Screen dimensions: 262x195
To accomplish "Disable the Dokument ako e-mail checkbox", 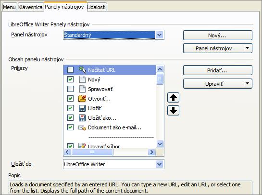I will [x=70, y=127].
